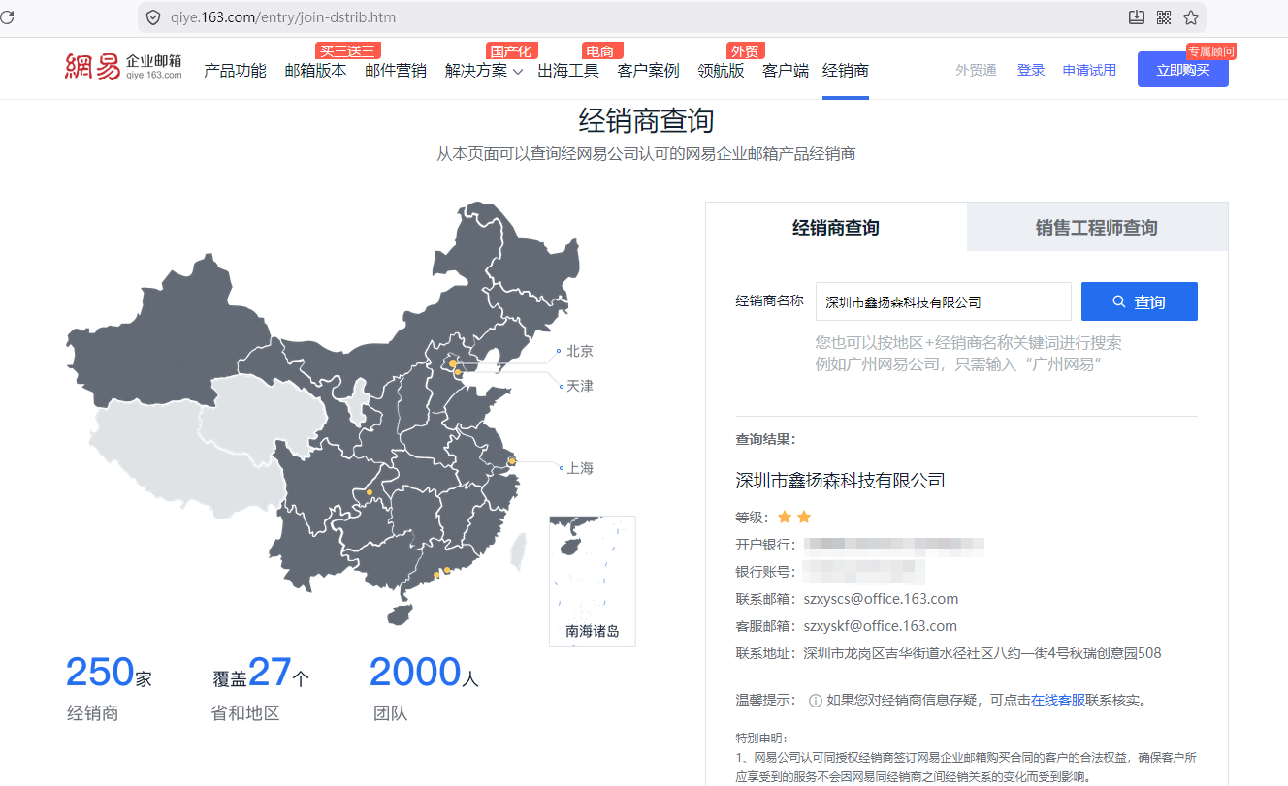Click the 查询结果 label
The width and height of the screenshot is (1288, 786).
pos(766,439)
